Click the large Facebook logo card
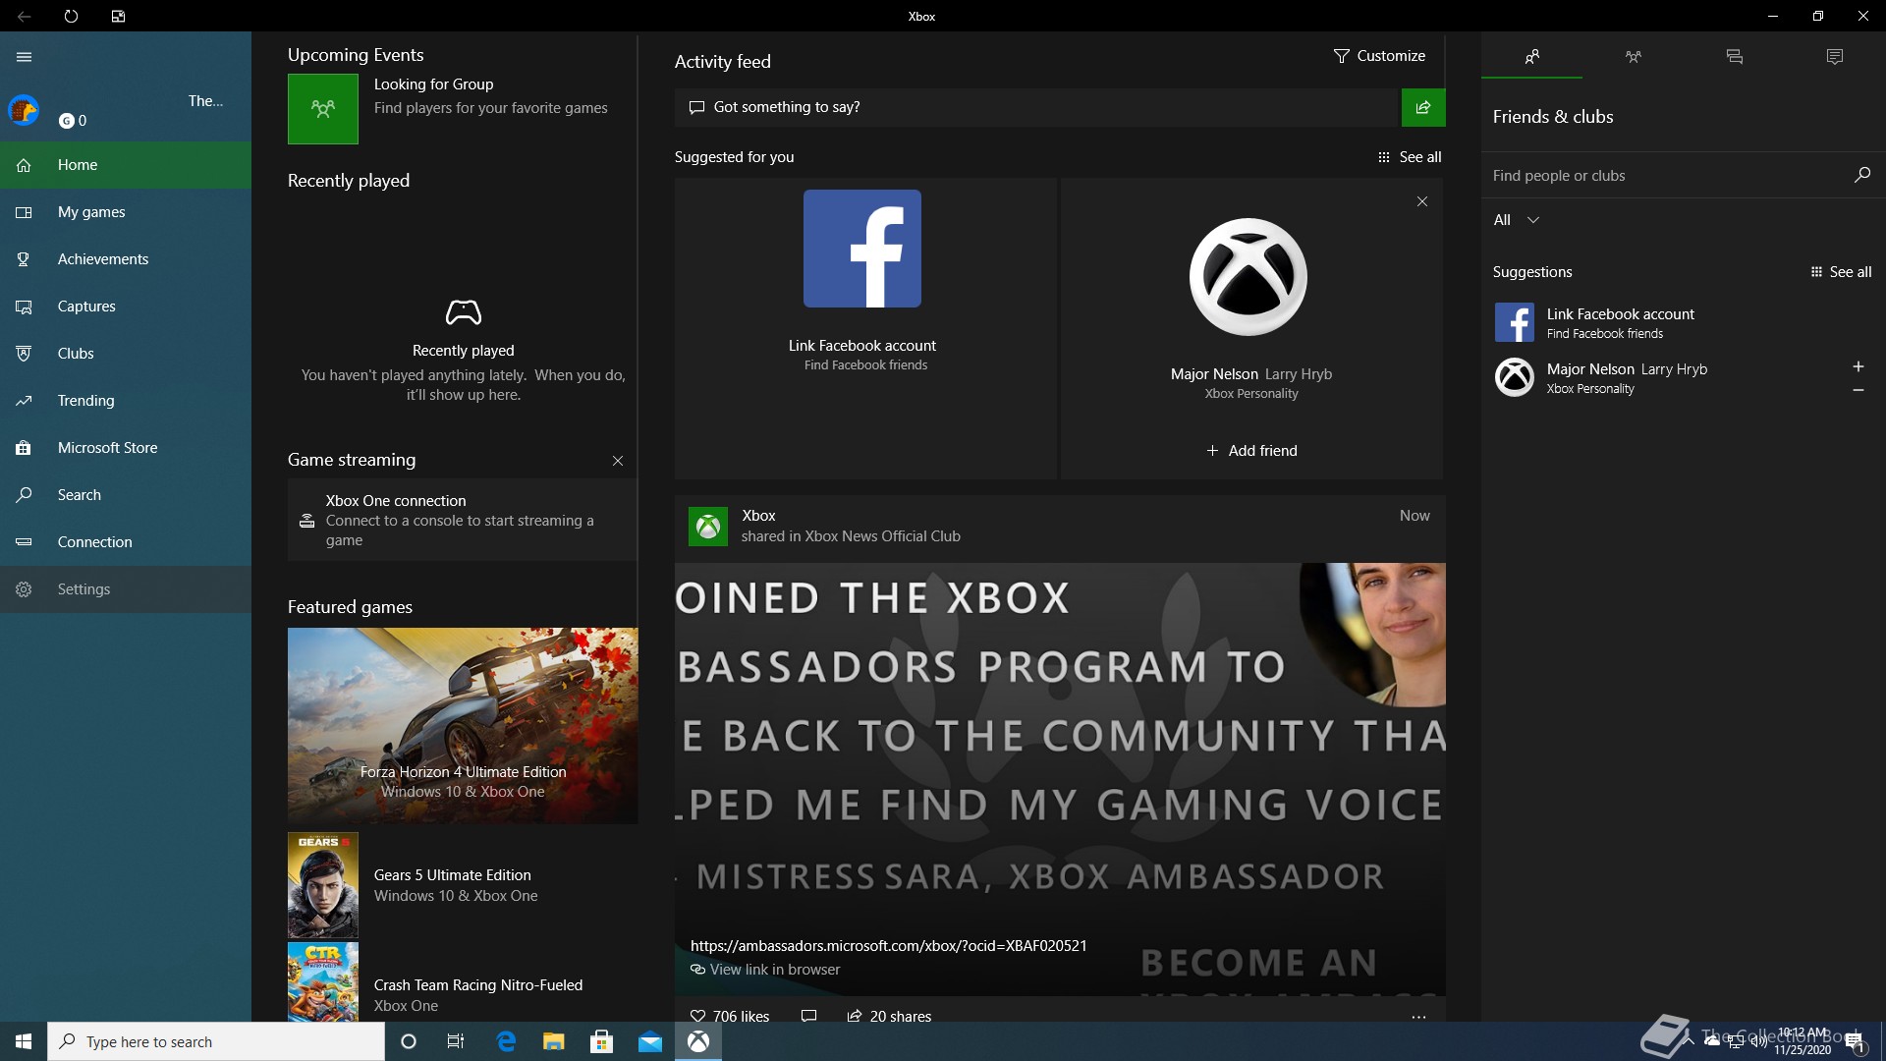 coord(862,249)
